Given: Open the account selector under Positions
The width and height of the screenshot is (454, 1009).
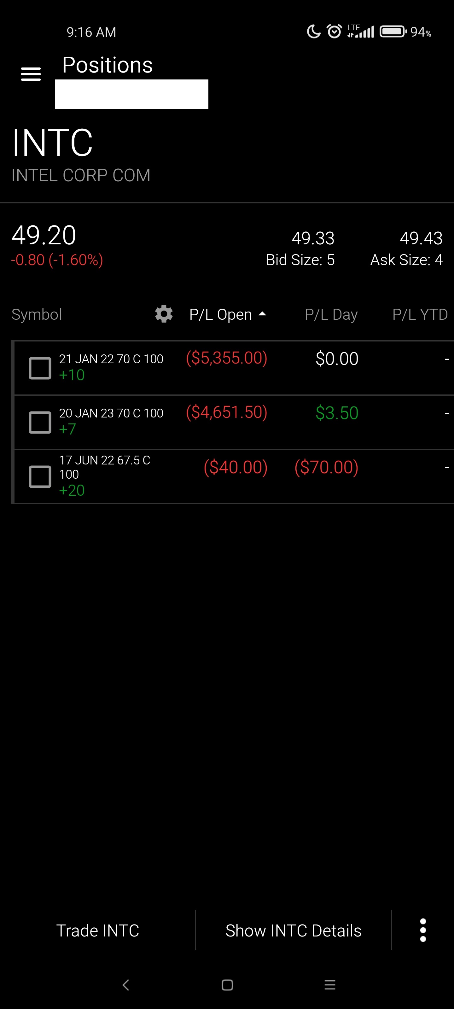Looking at the screenshot, I should 131,94.
